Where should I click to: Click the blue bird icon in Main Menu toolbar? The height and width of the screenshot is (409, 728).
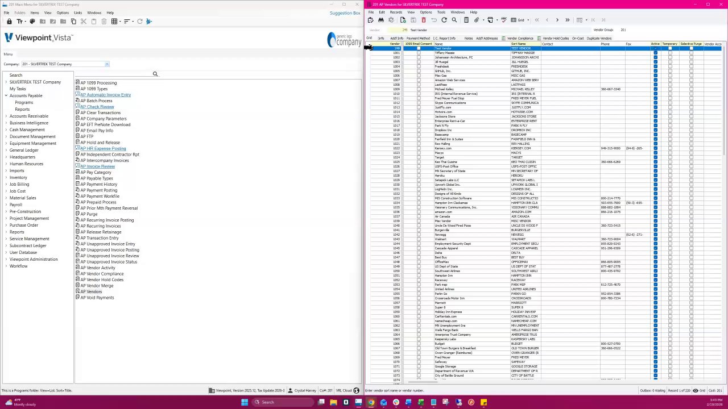149,22
